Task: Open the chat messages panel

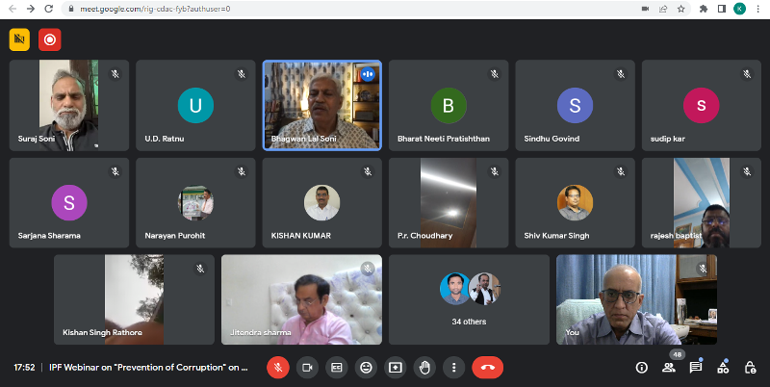Action: click(x=696, y=367)
